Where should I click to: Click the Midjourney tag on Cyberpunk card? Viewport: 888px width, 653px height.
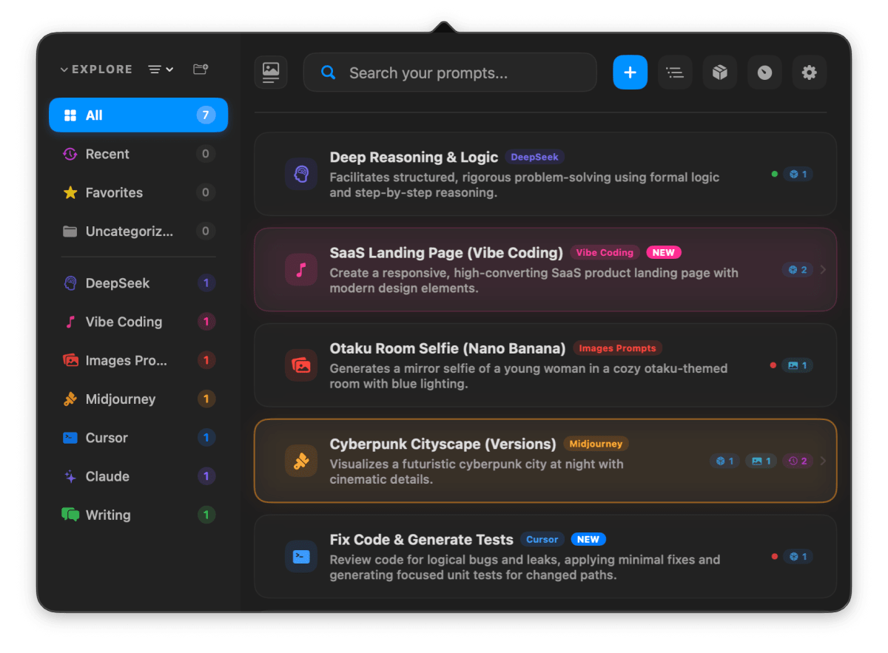[596, 444]
